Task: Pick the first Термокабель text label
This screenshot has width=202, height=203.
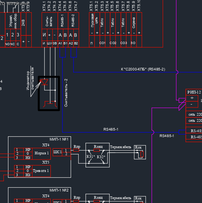Action: (121, 147)
